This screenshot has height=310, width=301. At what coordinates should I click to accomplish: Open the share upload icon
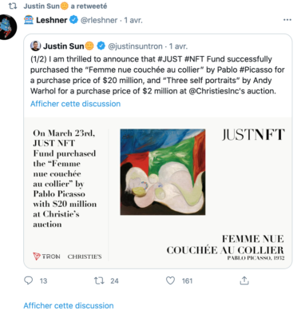tap(244, 280)
